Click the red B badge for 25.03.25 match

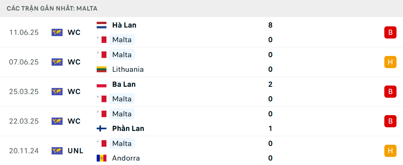390,92
